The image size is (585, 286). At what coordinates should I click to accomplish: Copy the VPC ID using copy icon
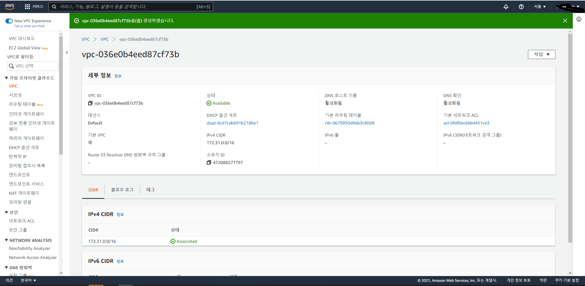pos(90,103)
